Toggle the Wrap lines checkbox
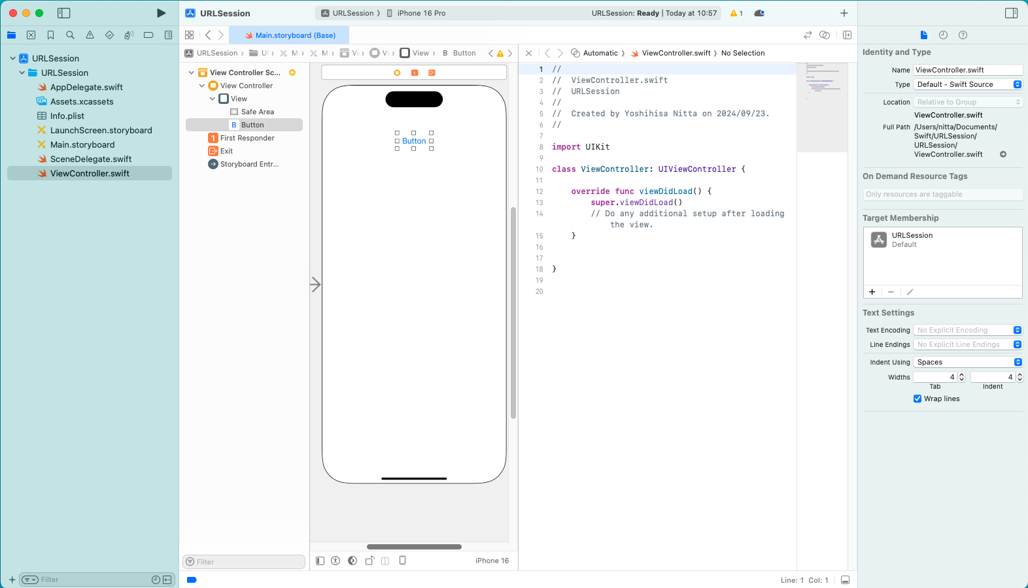The width and height of the screenshot is (1028, 588). 917,399
